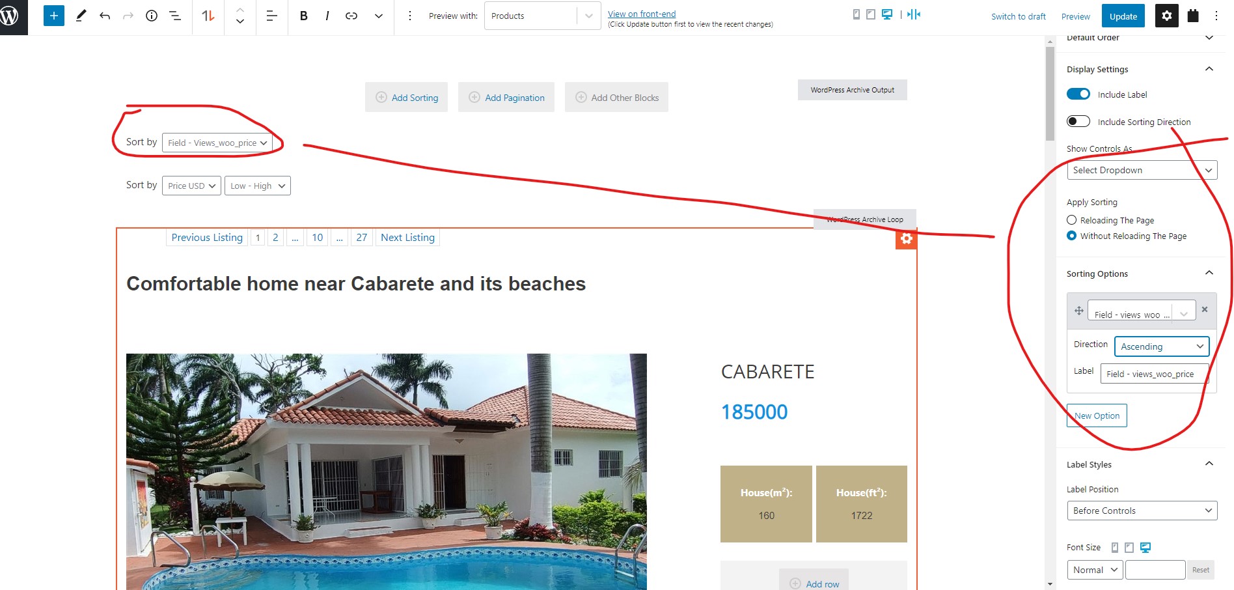Open the Products preview dropdown
Viewport: 1234px width, 590px height.
[543, 16]
